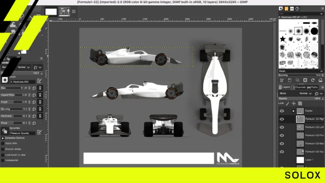Image resolution: width=325 pixels, height=183 pixels.
Task: Open brush editor next to Hardness 050 field
Action: point(39,81)
